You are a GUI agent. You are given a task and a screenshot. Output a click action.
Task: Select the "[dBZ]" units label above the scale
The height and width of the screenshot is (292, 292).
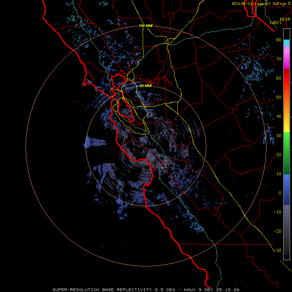[275, 22]
